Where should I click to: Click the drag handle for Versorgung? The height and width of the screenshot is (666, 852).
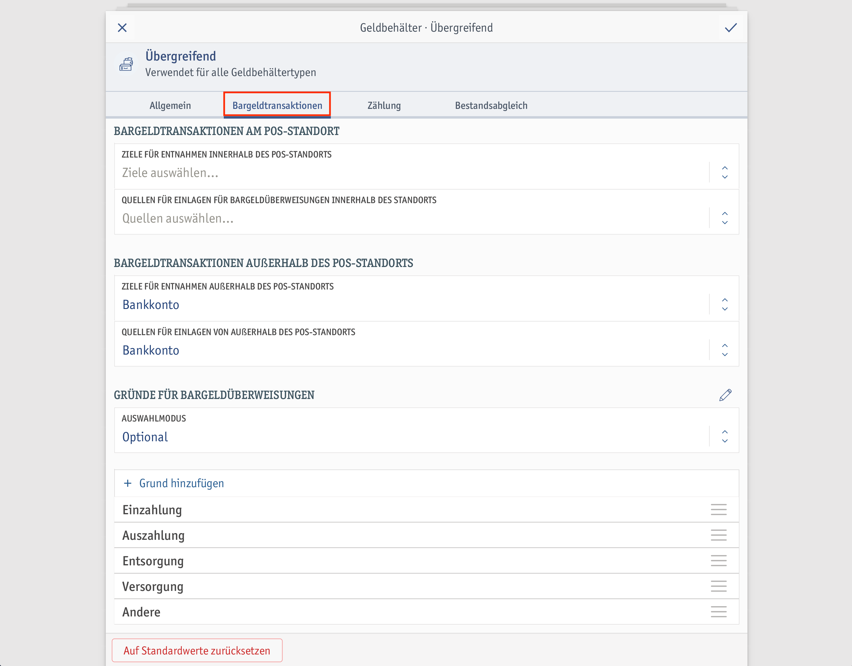click(x=719, y=586)
